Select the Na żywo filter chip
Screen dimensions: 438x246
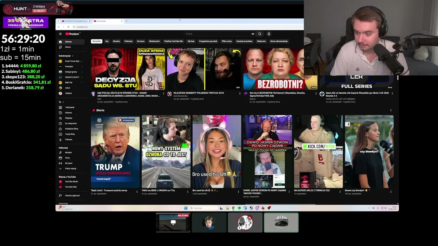tap(141, 41)
